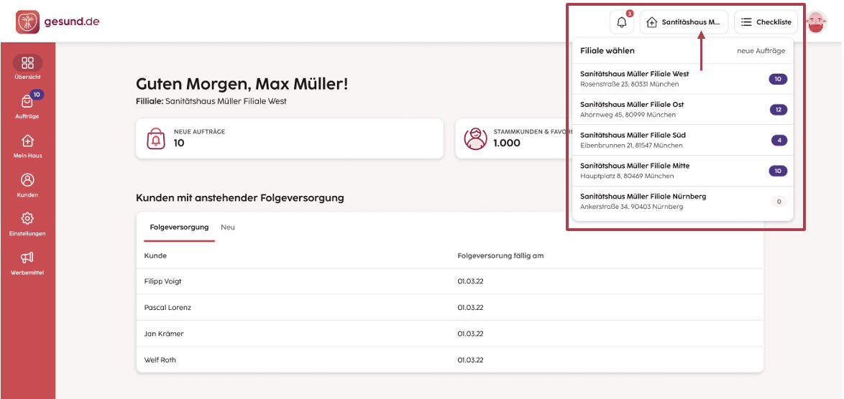
Task: Select Sanitätshaus Müller Filiale West
Action: (682, 79)
